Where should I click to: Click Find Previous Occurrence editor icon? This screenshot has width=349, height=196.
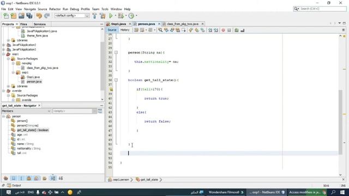pyautogui.click(x=166, y=30)
